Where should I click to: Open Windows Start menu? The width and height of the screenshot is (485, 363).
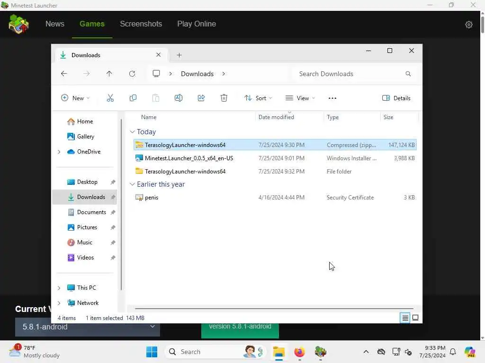152,352
